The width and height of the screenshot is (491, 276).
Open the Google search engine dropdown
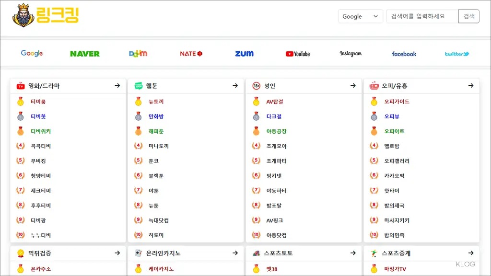click(x=360, y=16)
